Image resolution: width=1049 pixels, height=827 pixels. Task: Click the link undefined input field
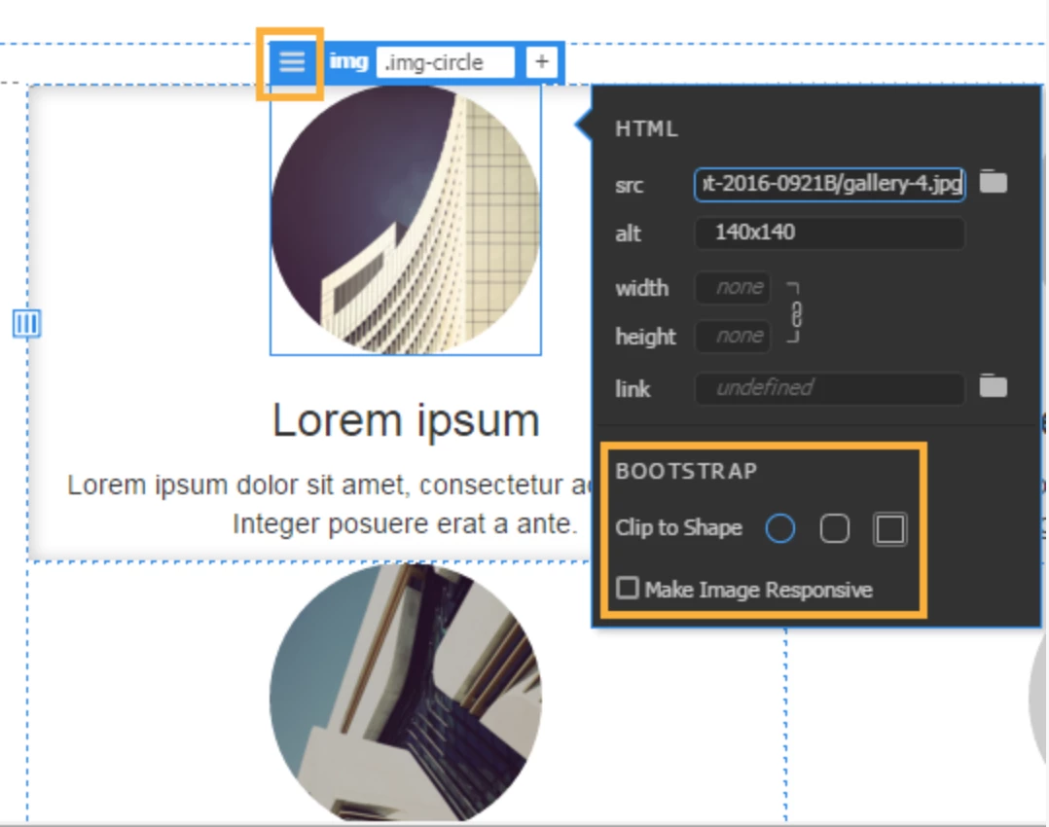point(829,388)
